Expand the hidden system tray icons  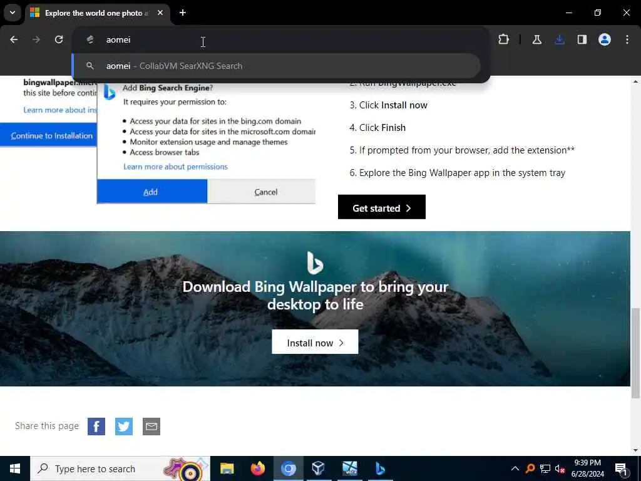(x=515, y=468)
